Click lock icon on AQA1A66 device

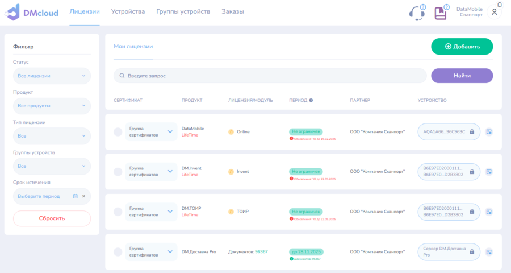(472, 131)
